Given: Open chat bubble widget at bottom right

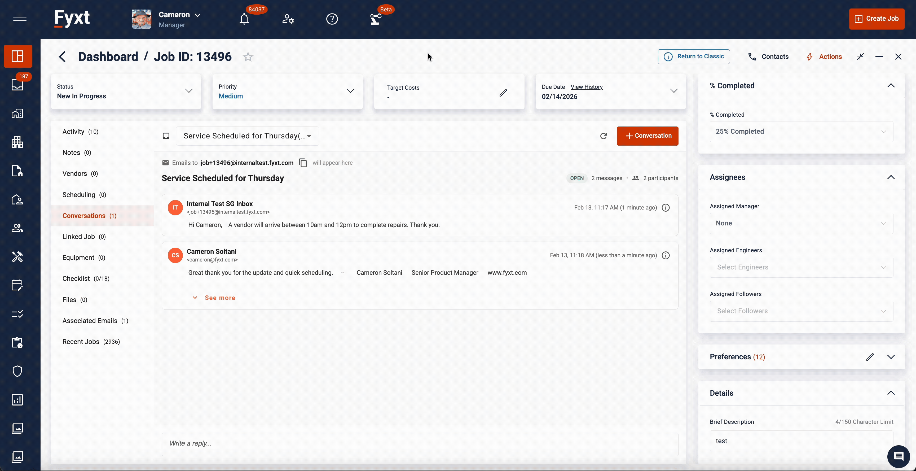Looking at the screenshot, I should coord(898,456).
